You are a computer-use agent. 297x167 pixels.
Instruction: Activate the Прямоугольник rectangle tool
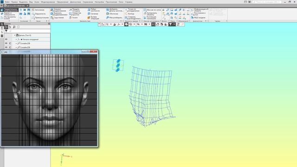tap(40, 18)
